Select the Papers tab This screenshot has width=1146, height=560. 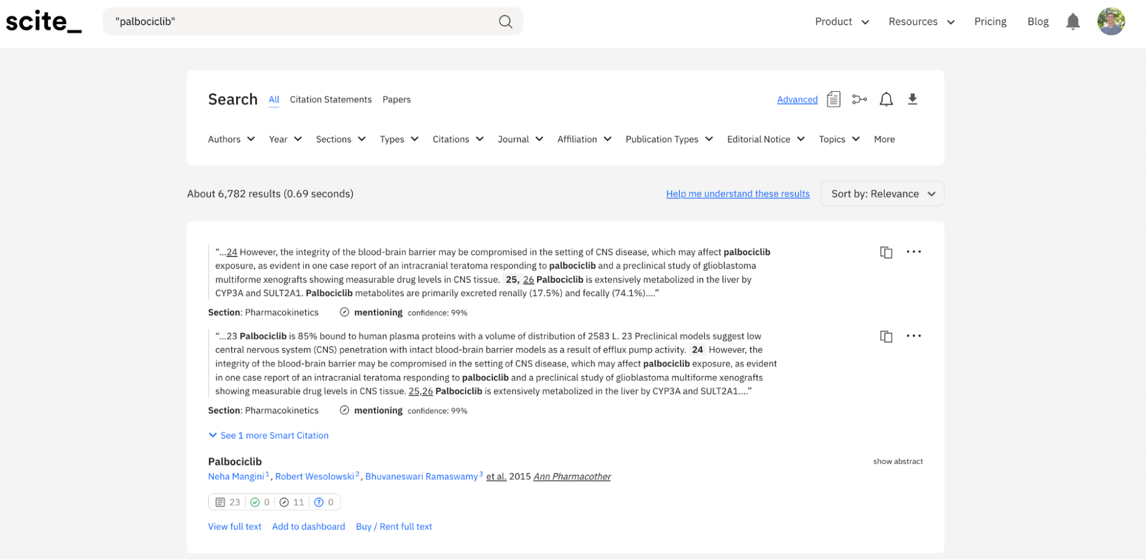396,100
